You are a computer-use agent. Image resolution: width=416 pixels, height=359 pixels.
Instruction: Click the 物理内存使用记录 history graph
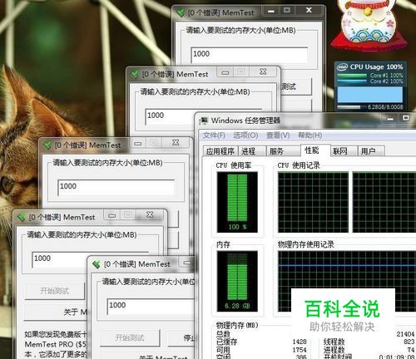pyautogui.click(x=347, y=270)
